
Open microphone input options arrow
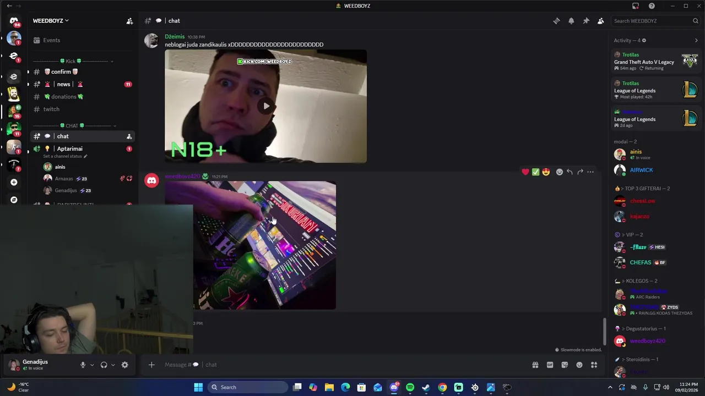pos(92,365)
